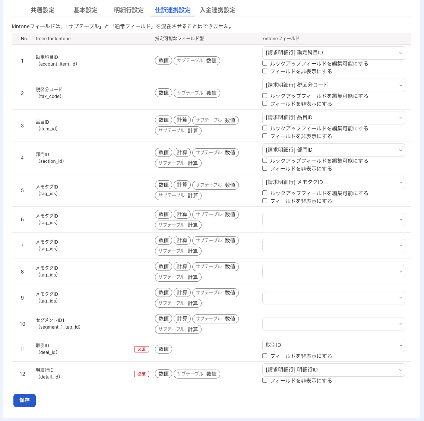
Task: Click the deal_id field label
Action: click(48, 352)
